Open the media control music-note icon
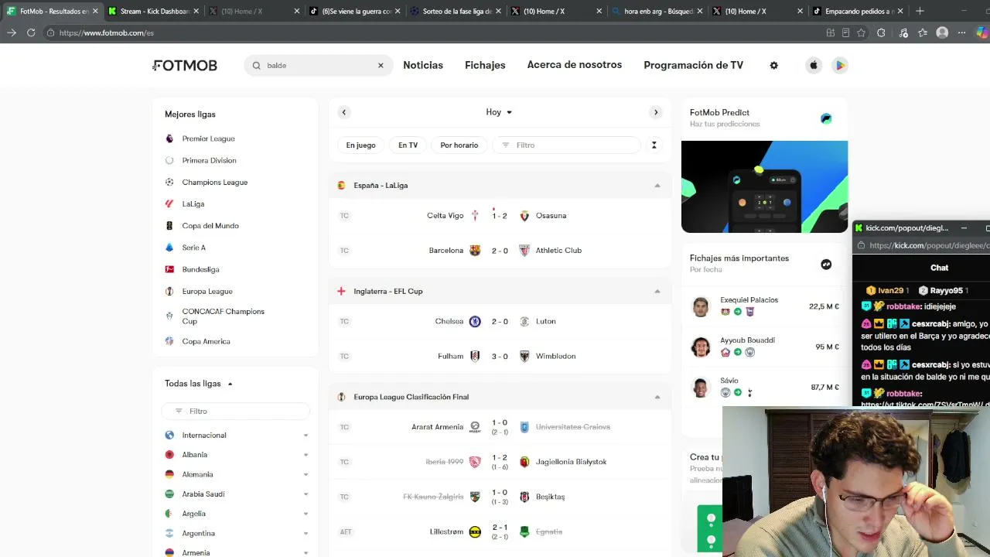 point(903,32)
